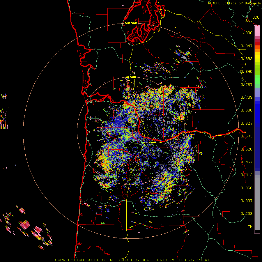Click the 50 NMI range ring label

[131, 77]
